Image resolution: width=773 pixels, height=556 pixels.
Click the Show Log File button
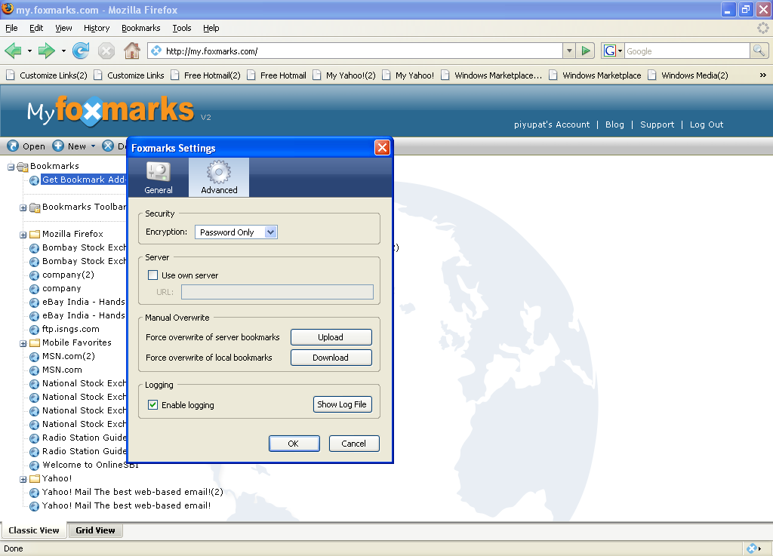342,404
